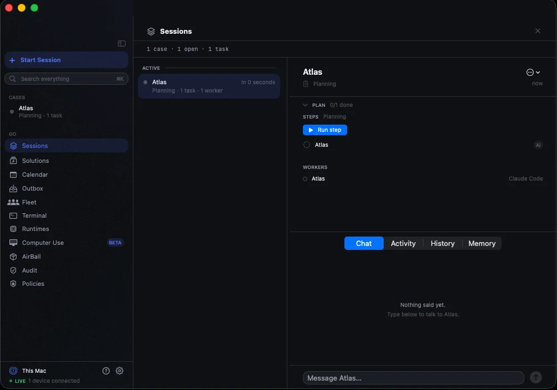Open Calendar in the sidebar

click(x=66, y=175)
